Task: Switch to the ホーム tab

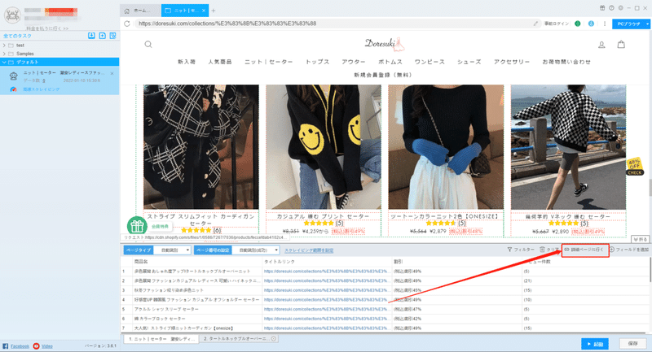Action: pyautogui.click(x=140, y=11)
